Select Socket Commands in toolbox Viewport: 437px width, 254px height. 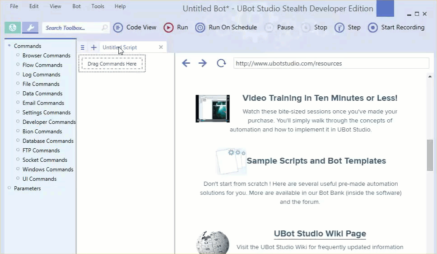click(45, 160)
